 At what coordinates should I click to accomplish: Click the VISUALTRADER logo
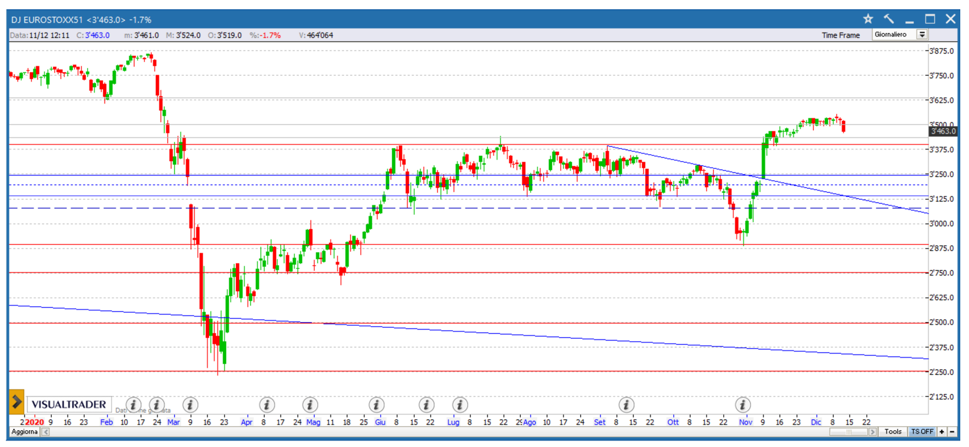(x=69, y=405)
